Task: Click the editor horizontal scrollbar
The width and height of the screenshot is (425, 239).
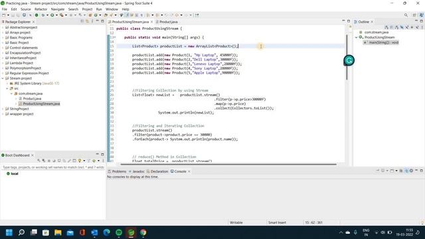Action: tap(228, 164)
